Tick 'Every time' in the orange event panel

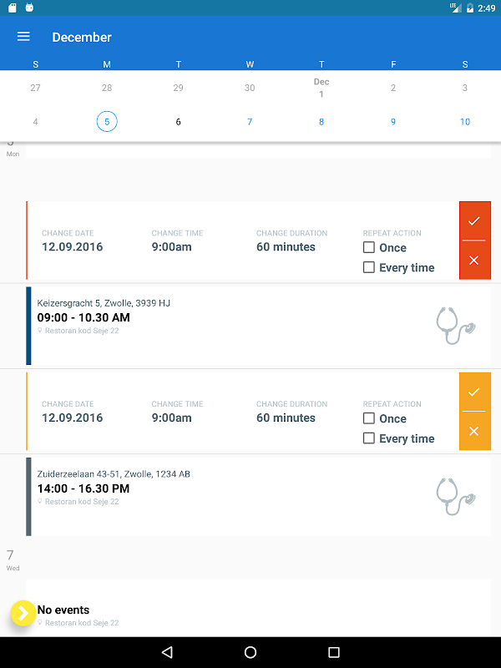(x=369, y=438)
